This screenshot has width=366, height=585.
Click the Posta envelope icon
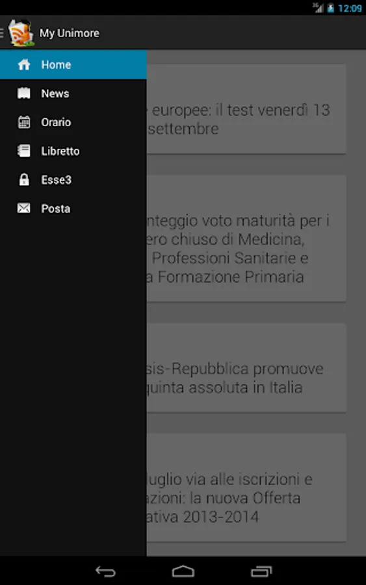(x=24, y=208)
